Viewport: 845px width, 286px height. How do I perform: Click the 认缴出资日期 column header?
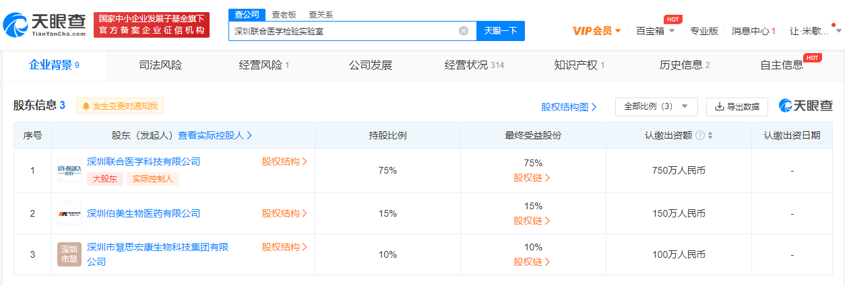(792, 135)
